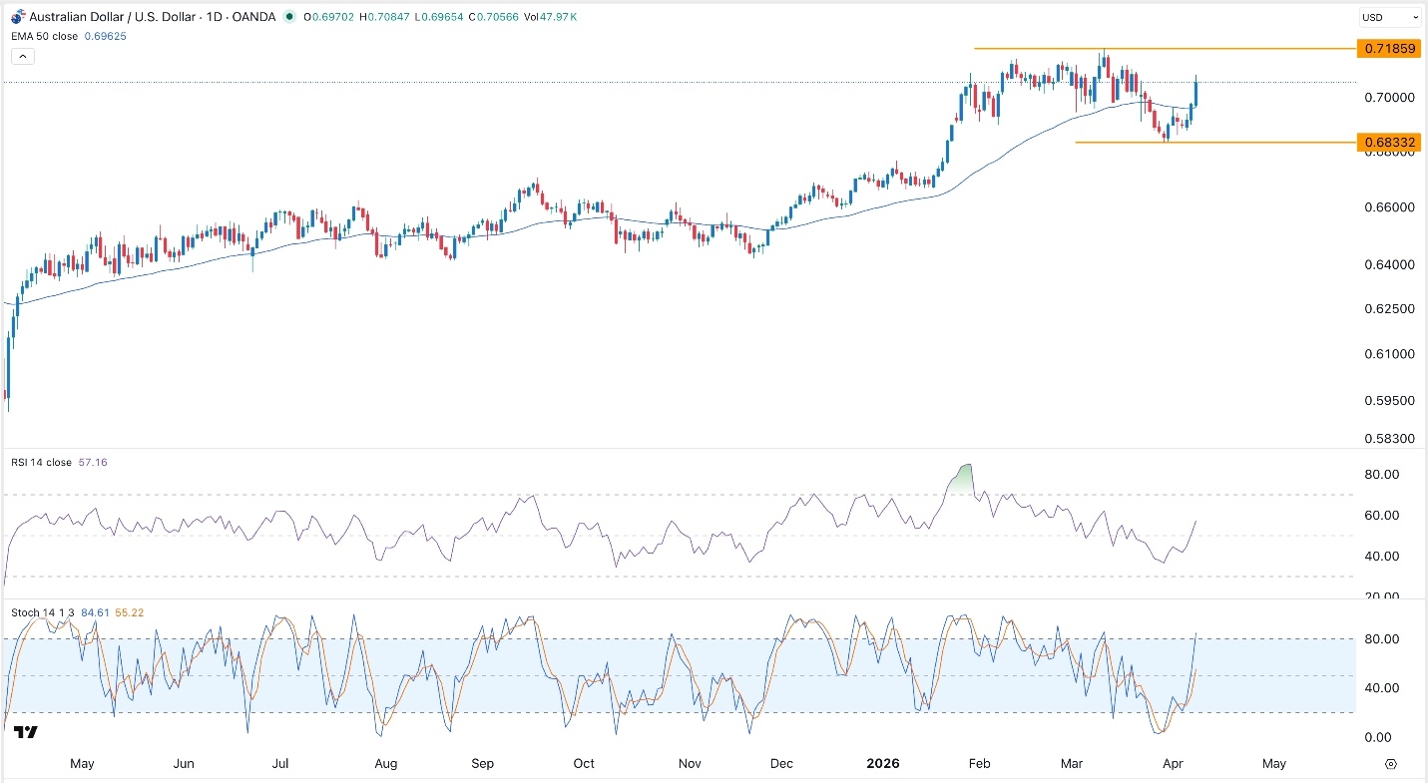Open chart time settings gear icon

click(1390, 764)
